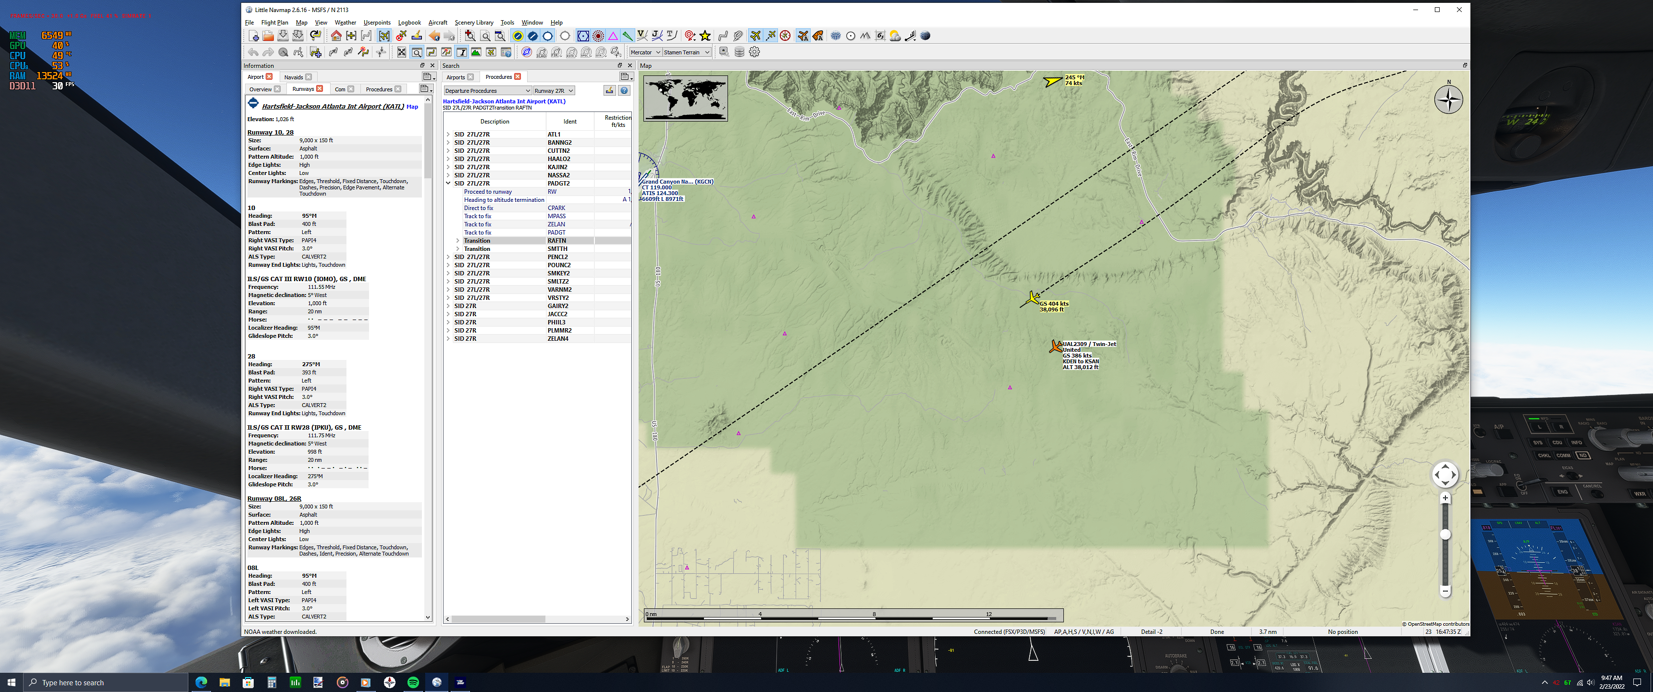This screenshot has height=692, width=1653.
Task: Open the Weather menu
Action: (345, 23)
